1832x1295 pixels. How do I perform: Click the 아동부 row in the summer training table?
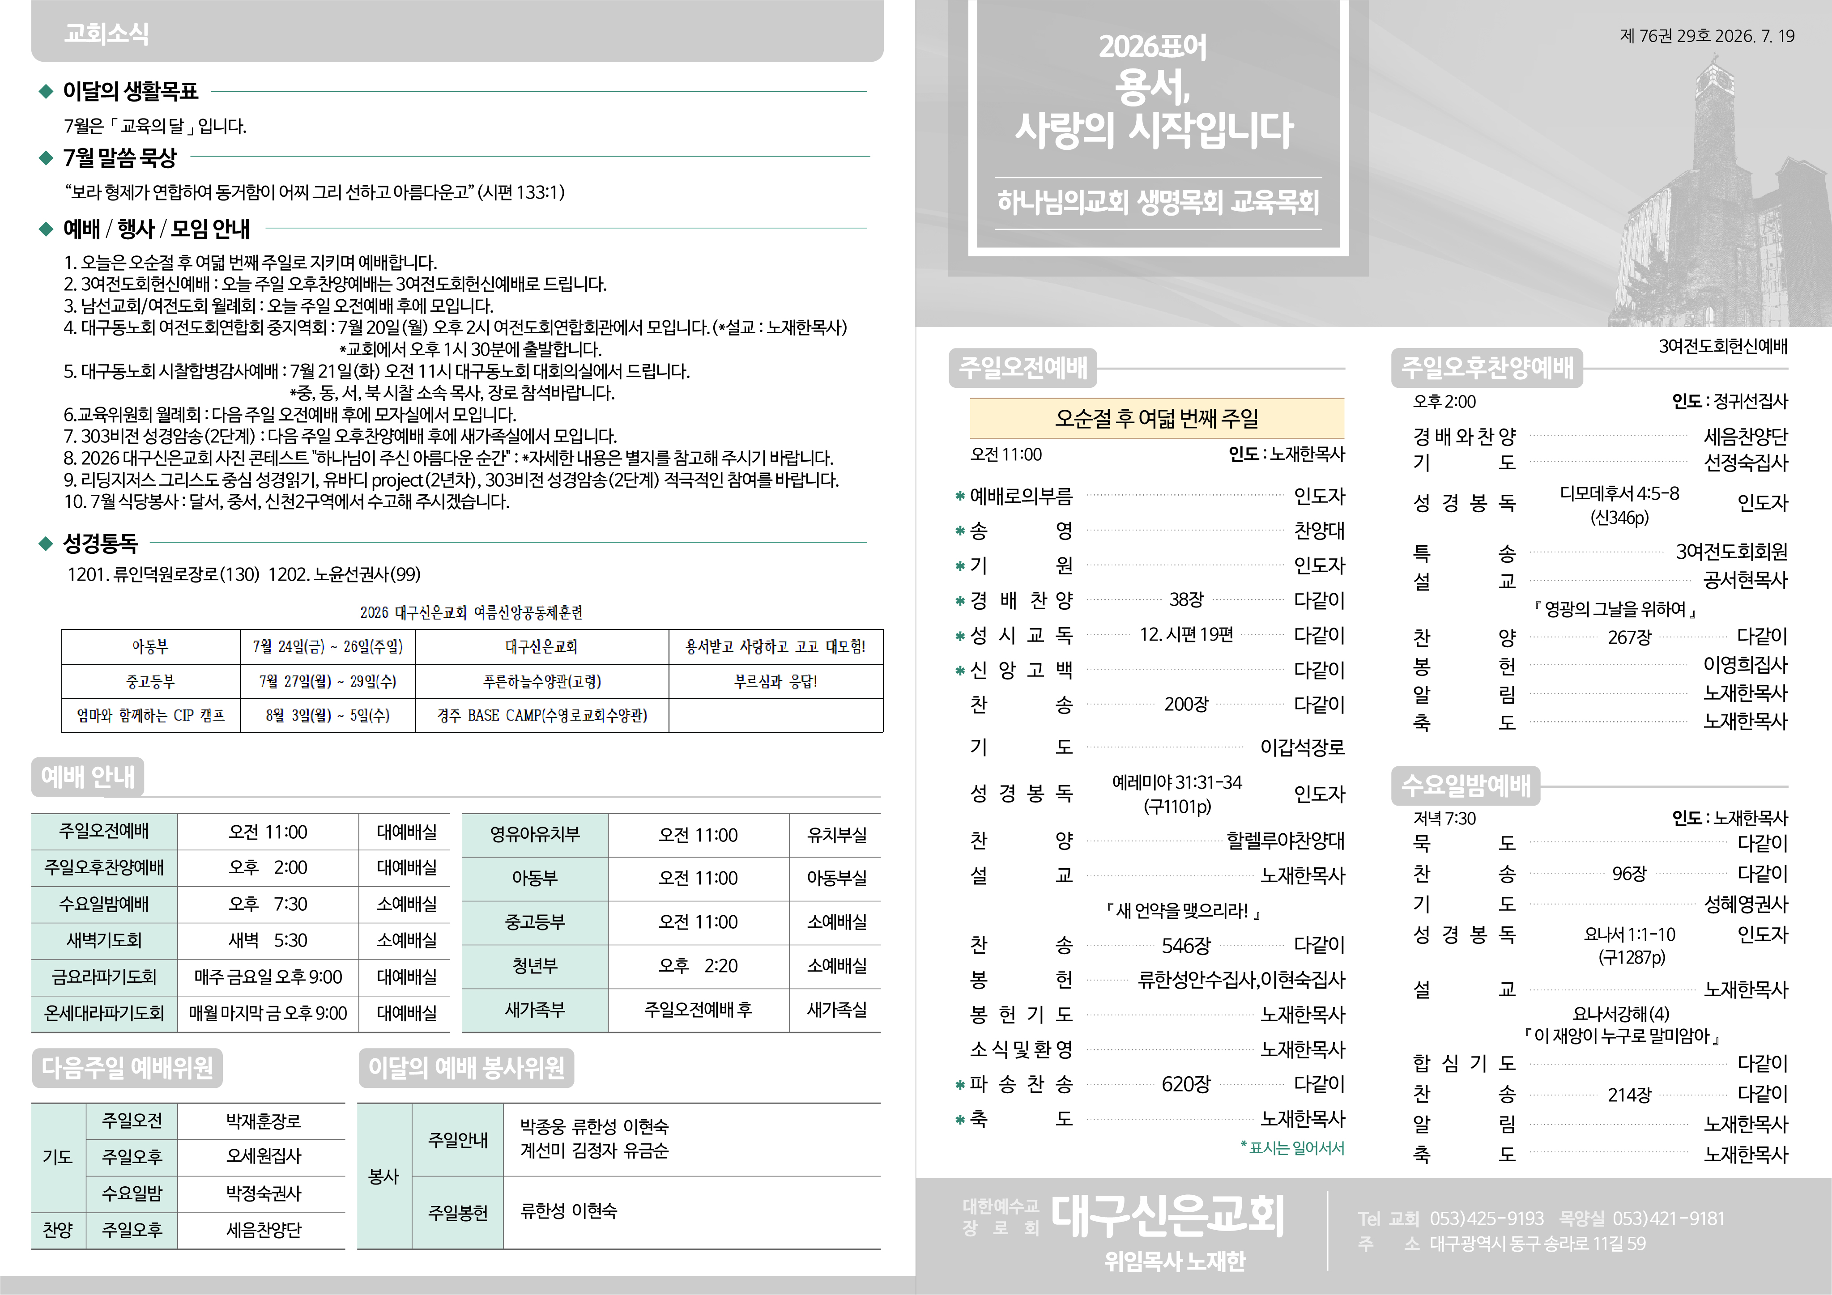(473, 647)
